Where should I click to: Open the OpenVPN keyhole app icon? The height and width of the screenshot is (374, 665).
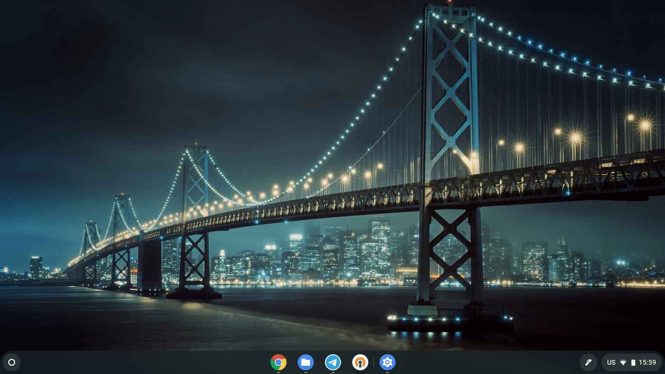360,362
